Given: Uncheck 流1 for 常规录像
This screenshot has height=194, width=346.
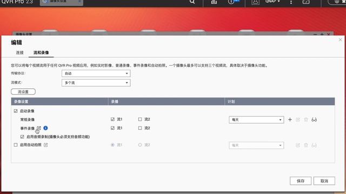Looking at the screenshot, I should click(x=112, y=119).
